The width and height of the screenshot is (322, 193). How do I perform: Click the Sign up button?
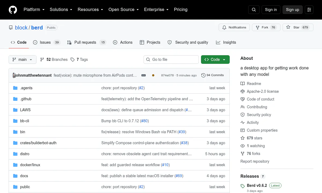pyautogui.click(x=292, y=10)
